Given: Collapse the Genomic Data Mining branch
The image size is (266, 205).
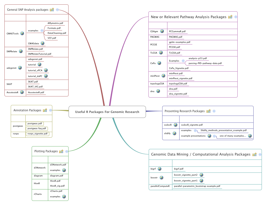Looking at the screenshot, I should tap(260, 154).
